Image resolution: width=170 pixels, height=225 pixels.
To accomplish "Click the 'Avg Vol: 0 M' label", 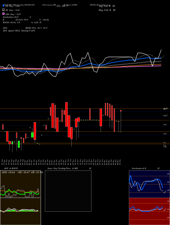I will pos(107,6).
